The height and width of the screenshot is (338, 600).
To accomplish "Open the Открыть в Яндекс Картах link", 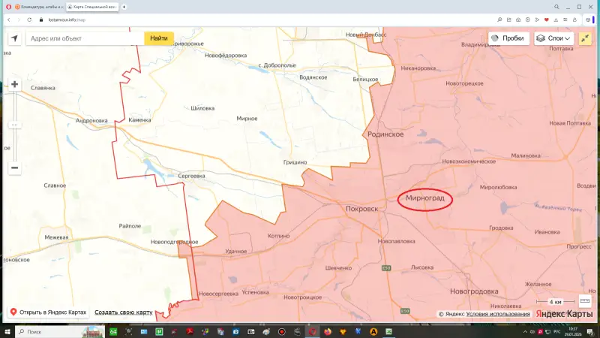I will tap(47, 312).
